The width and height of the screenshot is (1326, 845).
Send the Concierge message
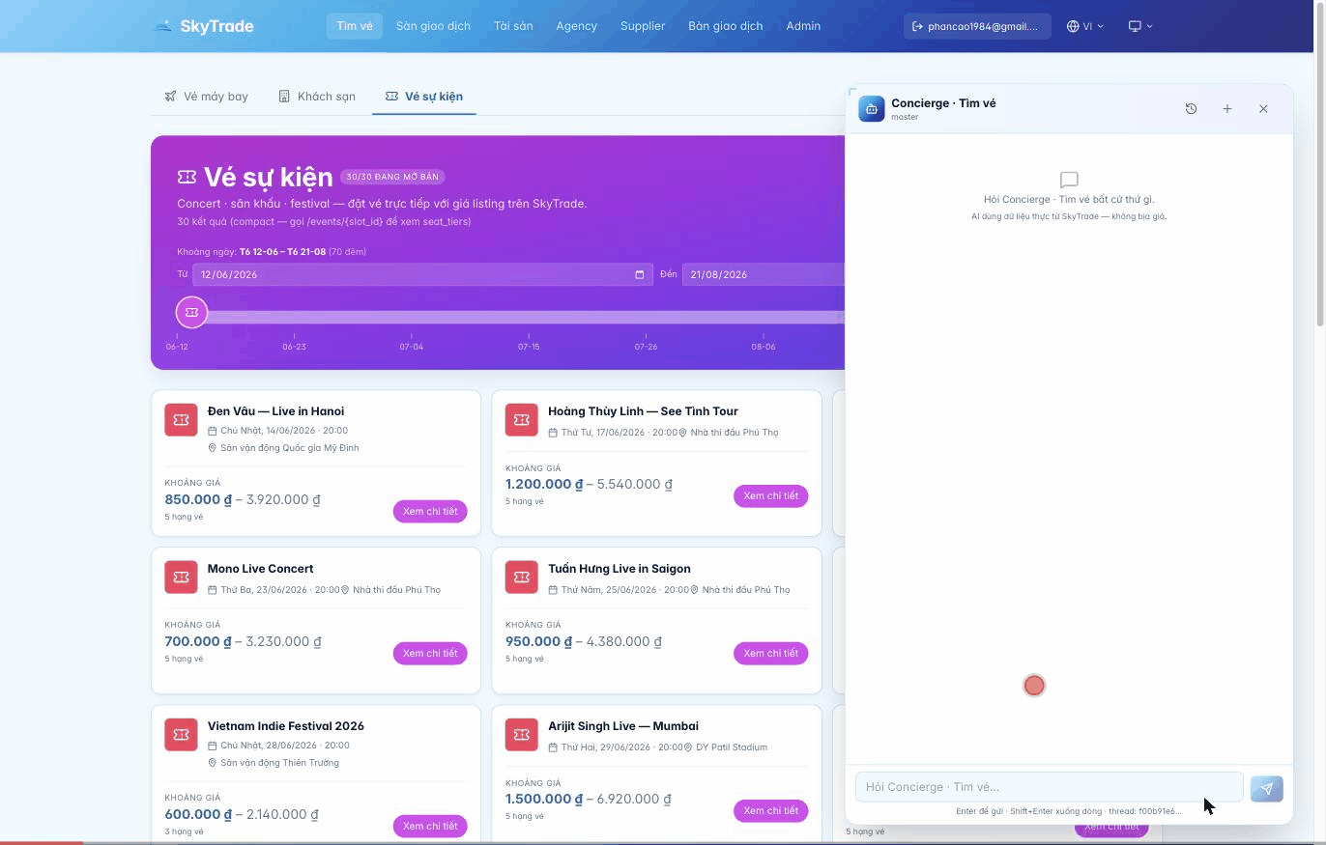pyautogui.click(x=1266, y=788)
